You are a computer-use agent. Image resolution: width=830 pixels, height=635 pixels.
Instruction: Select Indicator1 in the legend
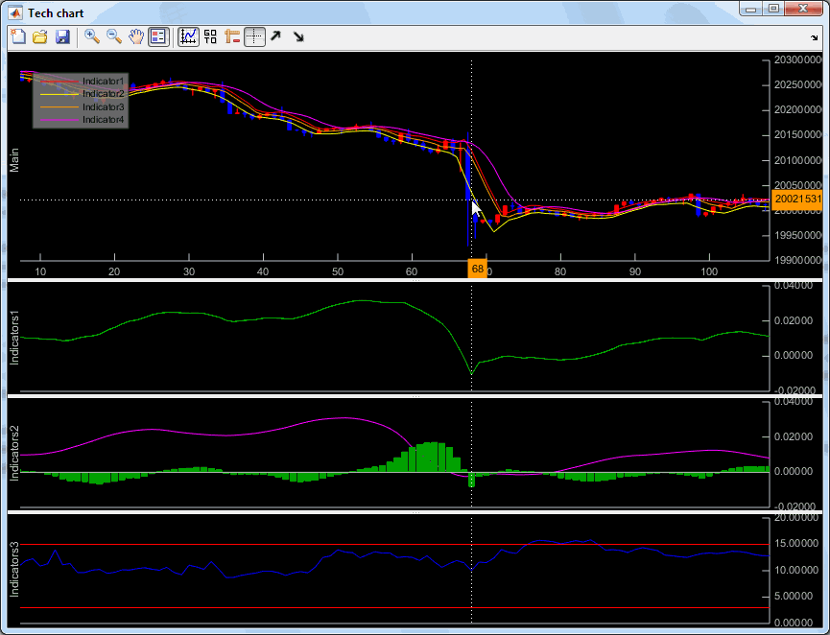102,81
